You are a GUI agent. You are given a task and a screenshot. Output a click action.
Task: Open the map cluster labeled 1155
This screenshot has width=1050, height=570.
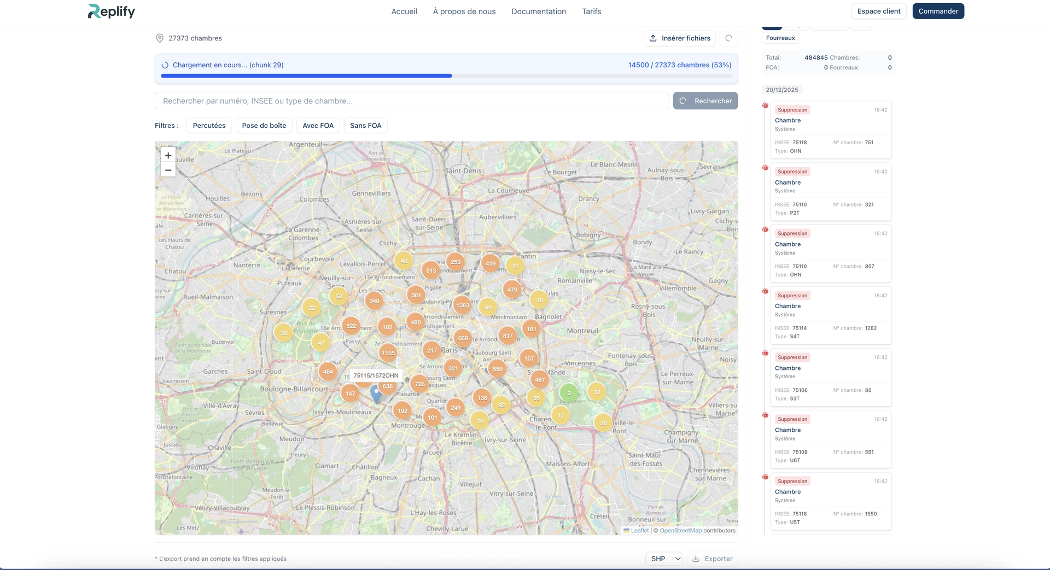[x=388, y=353]
